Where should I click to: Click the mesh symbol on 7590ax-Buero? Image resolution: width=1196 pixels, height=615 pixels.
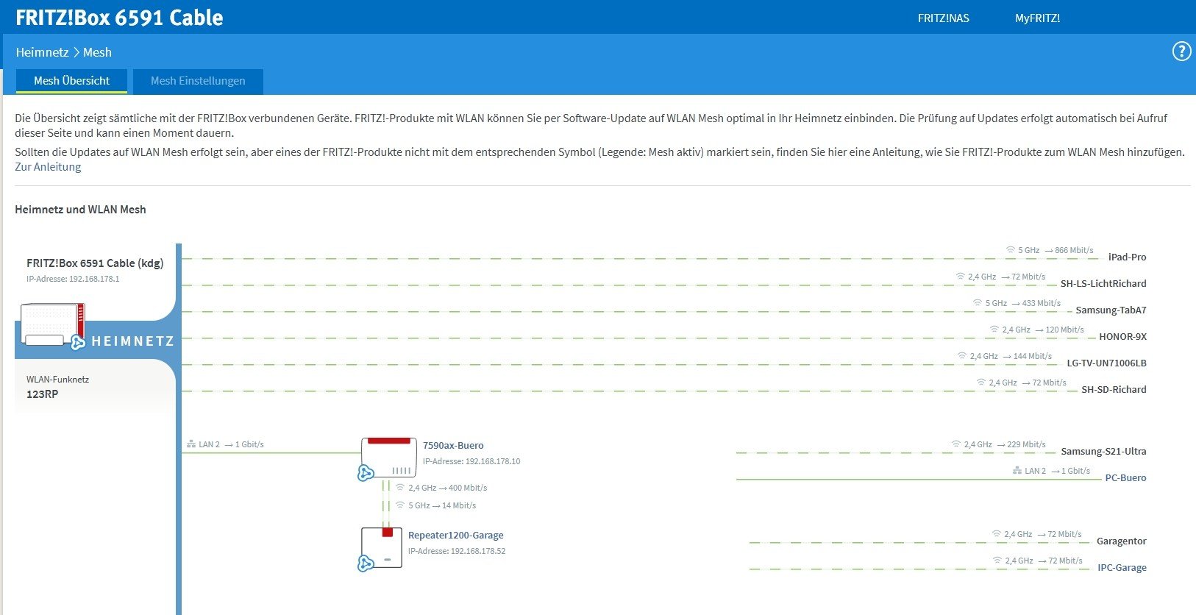pos(366,473)
